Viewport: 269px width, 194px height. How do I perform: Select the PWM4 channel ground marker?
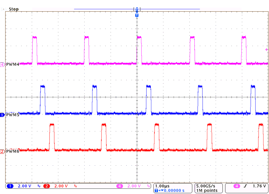point(2,65)
